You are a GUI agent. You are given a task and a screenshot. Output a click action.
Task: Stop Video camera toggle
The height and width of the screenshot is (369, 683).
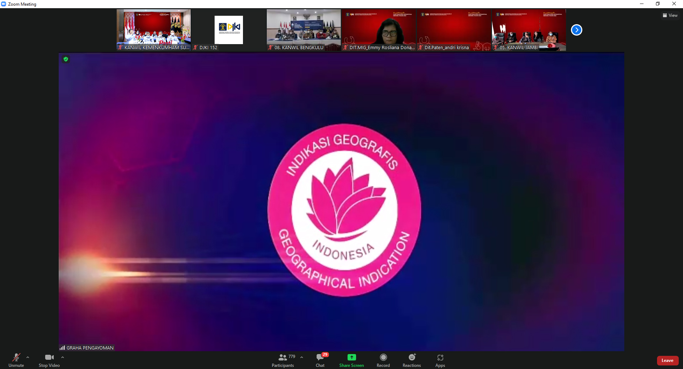pyautogui.click(x=49, y=360)
